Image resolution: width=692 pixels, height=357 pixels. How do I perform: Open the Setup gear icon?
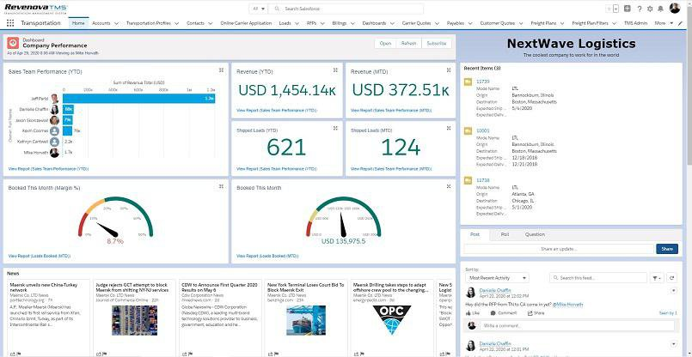[x=650, y=9]
